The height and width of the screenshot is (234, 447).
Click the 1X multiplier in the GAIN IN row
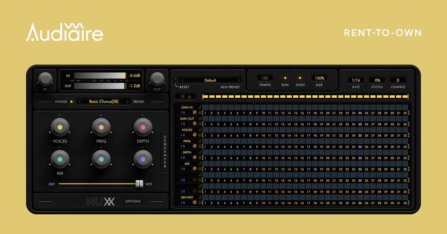(x=183, y=113)
